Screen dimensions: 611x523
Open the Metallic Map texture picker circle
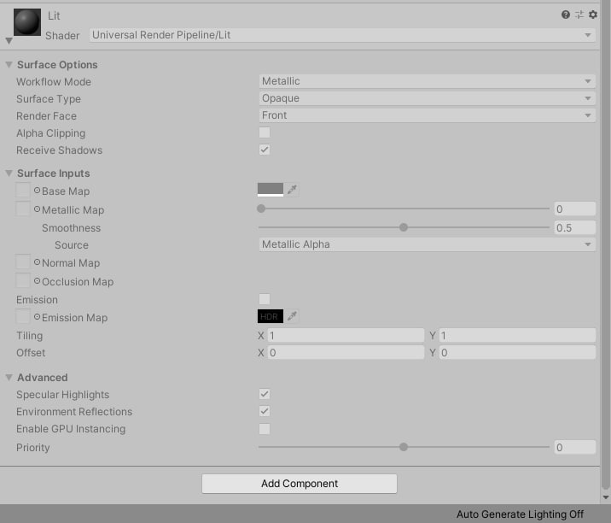coord(37,209)
